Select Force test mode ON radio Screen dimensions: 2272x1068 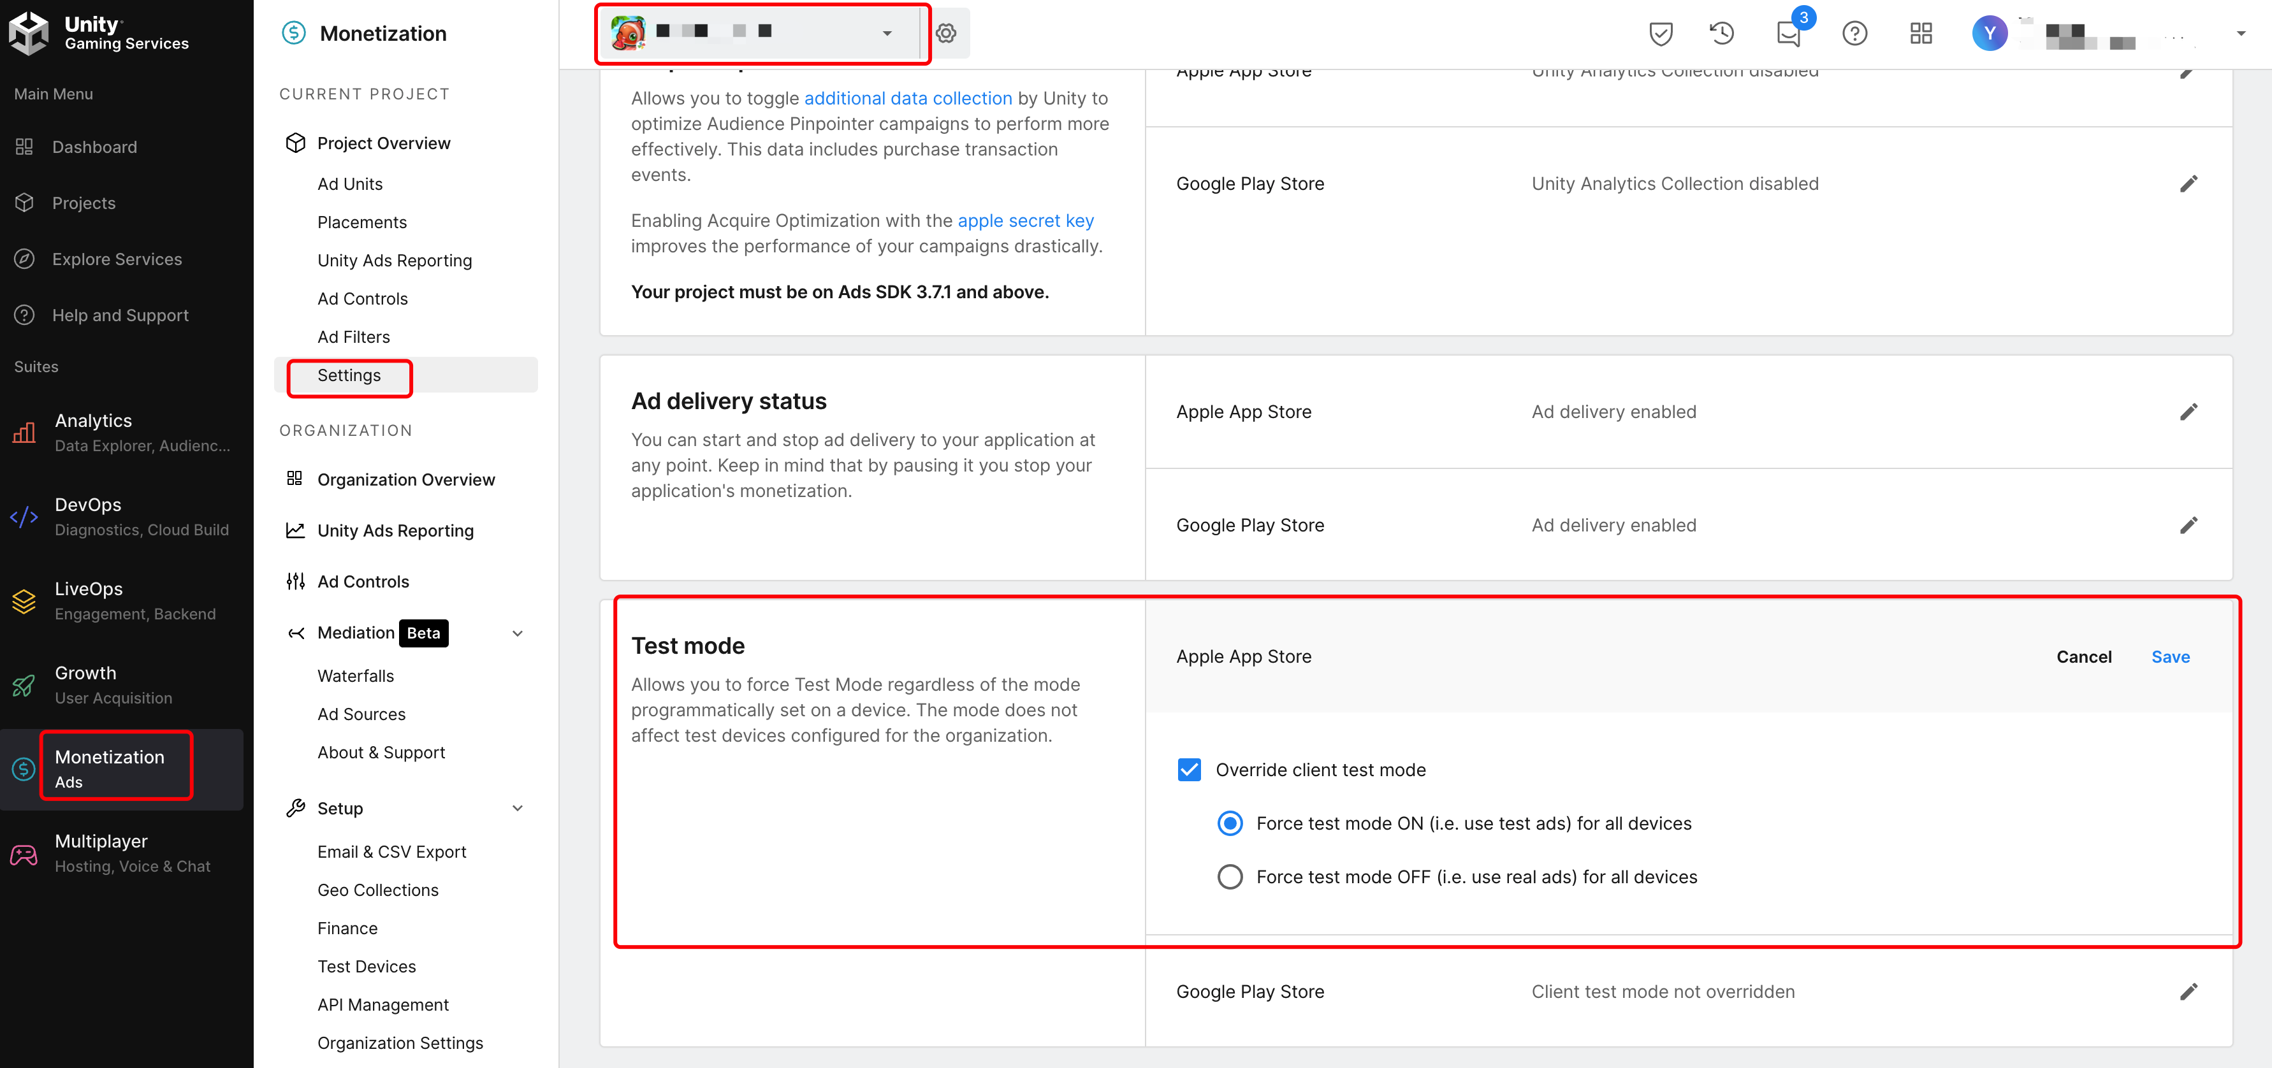1230,824
